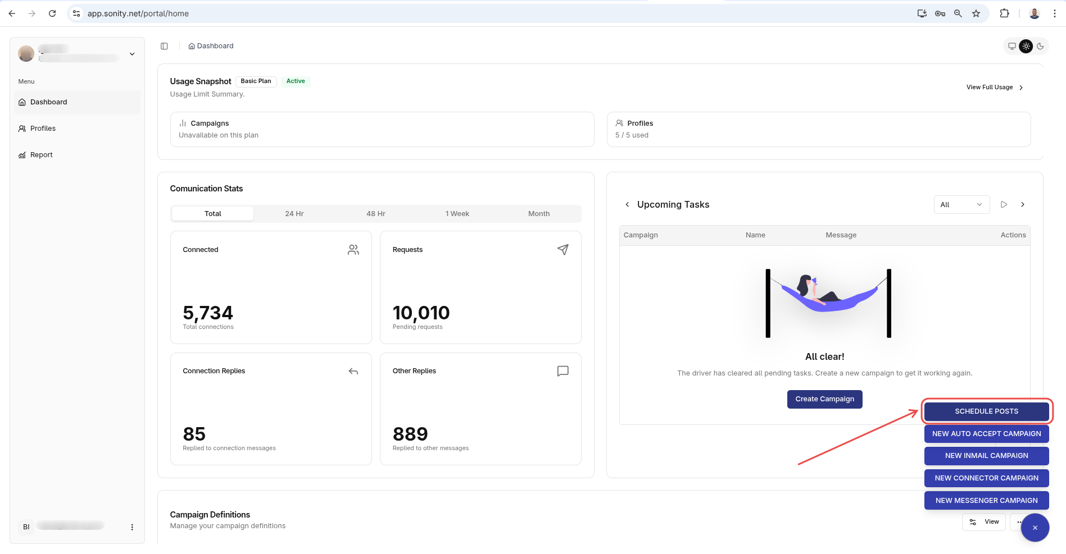Click the Dashboard breadcrumb label

click(x=215, y=46)
